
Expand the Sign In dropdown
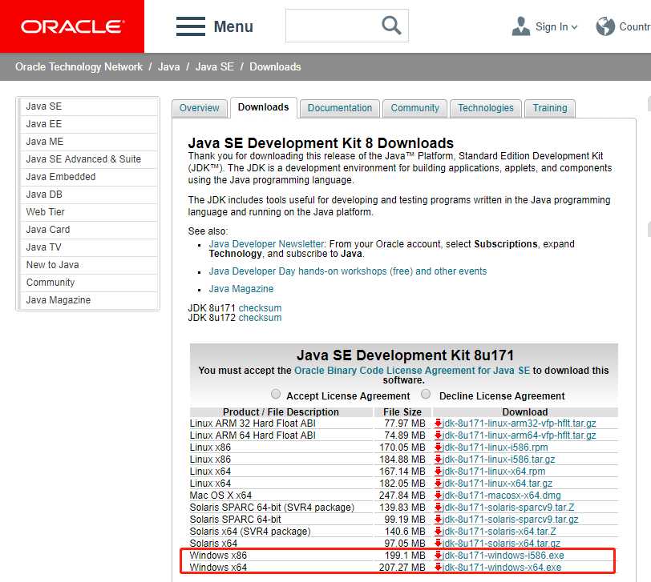575,27
